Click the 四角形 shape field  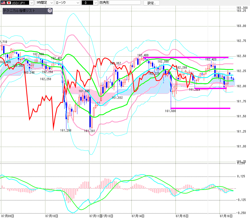click(120, 3)
